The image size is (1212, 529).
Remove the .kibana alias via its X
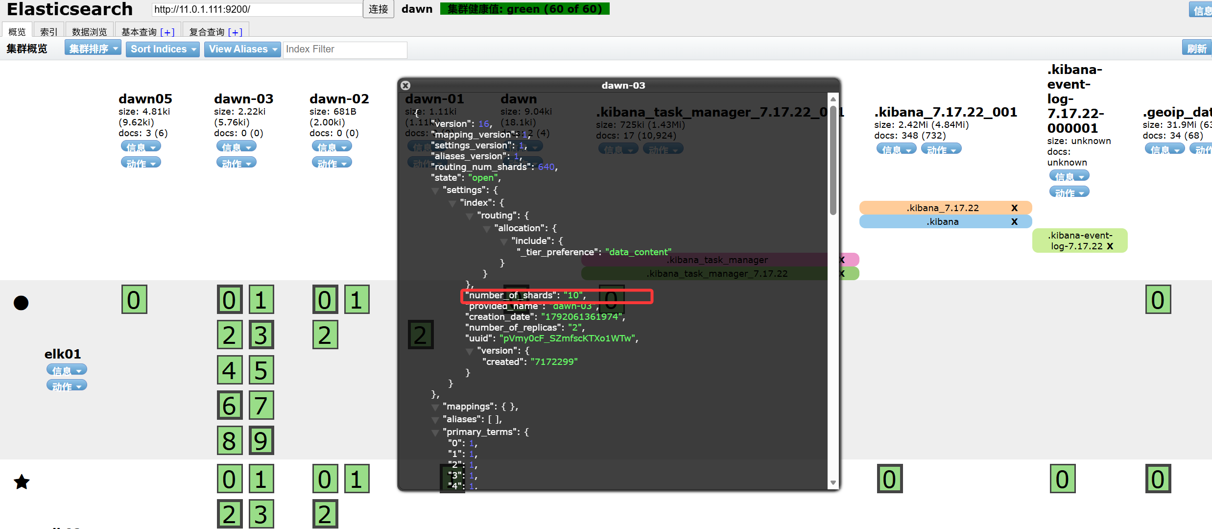tap(1014, 221)
